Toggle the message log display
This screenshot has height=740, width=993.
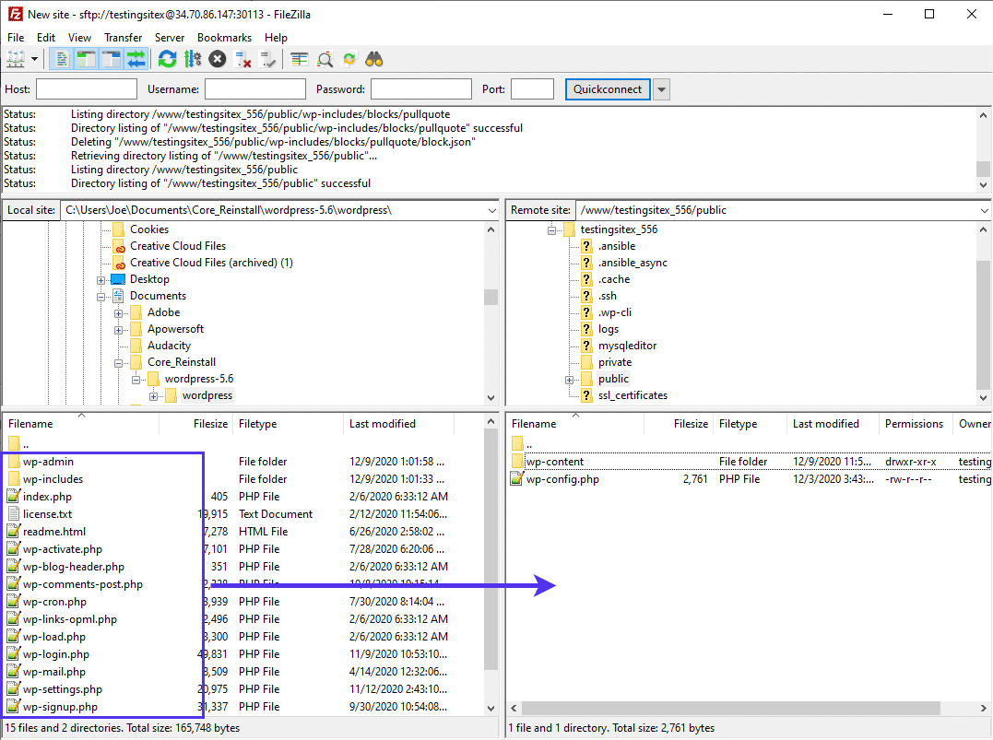click(62, 59)
